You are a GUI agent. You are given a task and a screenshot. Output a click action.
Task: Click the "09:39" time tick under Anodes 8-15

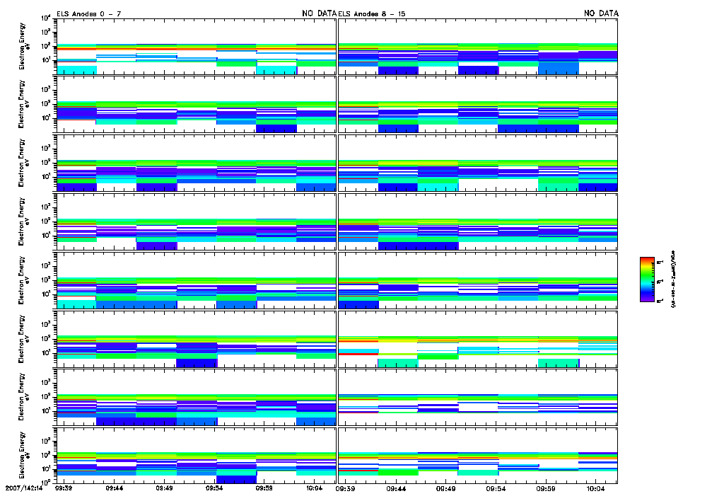point(345,488)
